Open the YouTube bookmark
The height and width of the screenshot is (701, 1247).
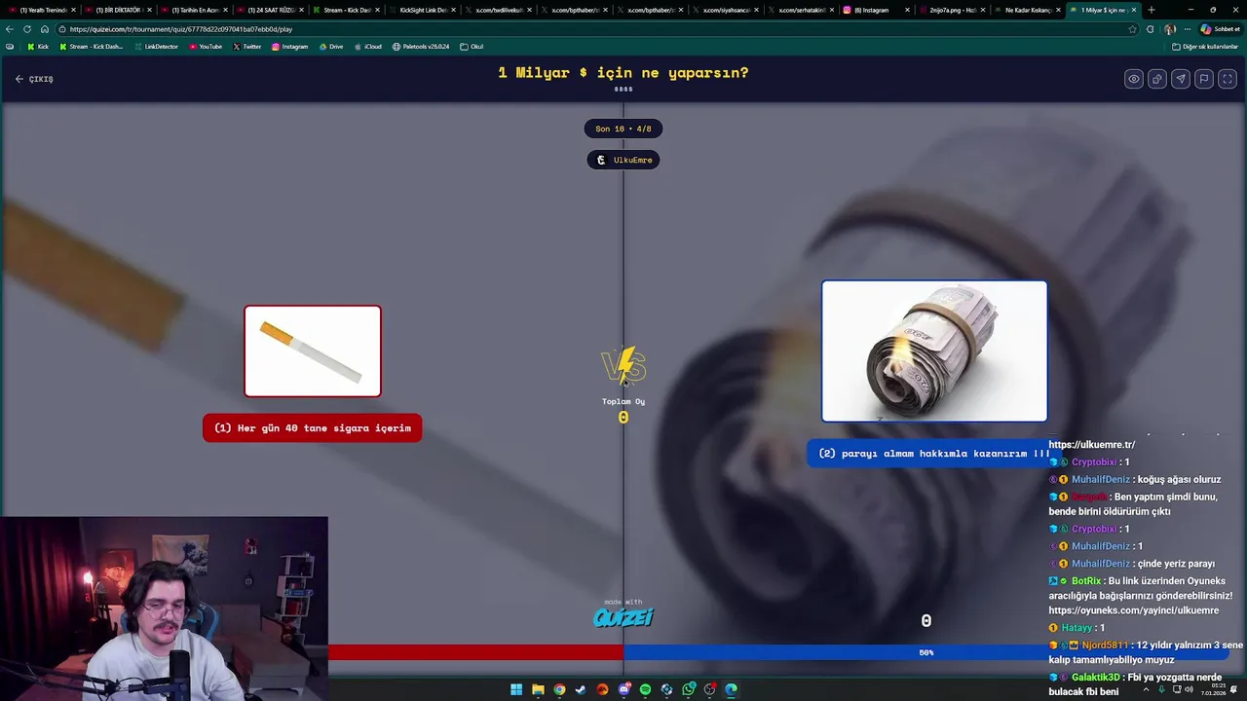coord(206,47)
